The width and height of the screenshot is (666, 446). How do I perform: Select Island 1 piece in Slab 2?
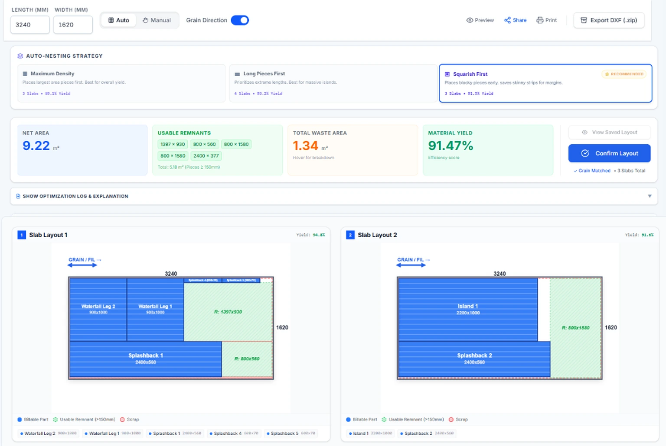click(468, 309)
